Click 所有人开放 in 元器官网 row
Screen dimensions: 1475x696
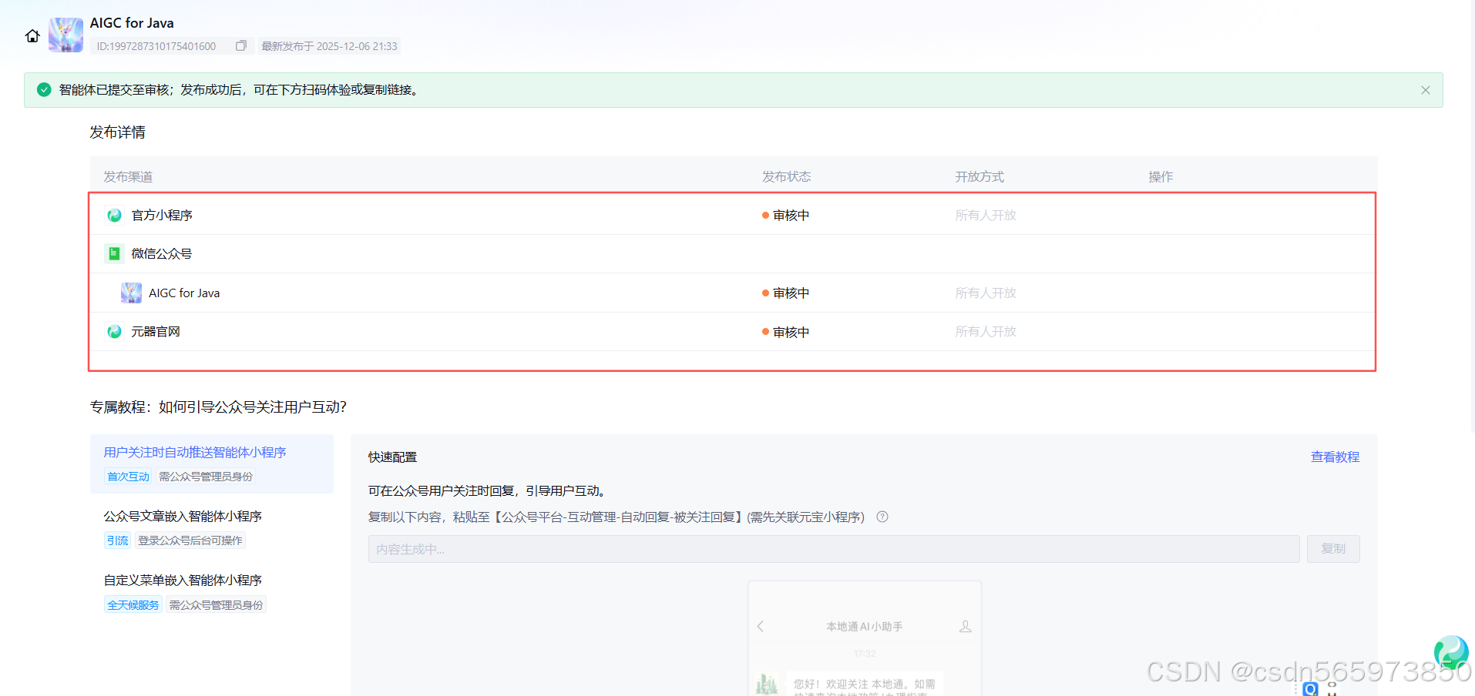(x=986, y=332)
